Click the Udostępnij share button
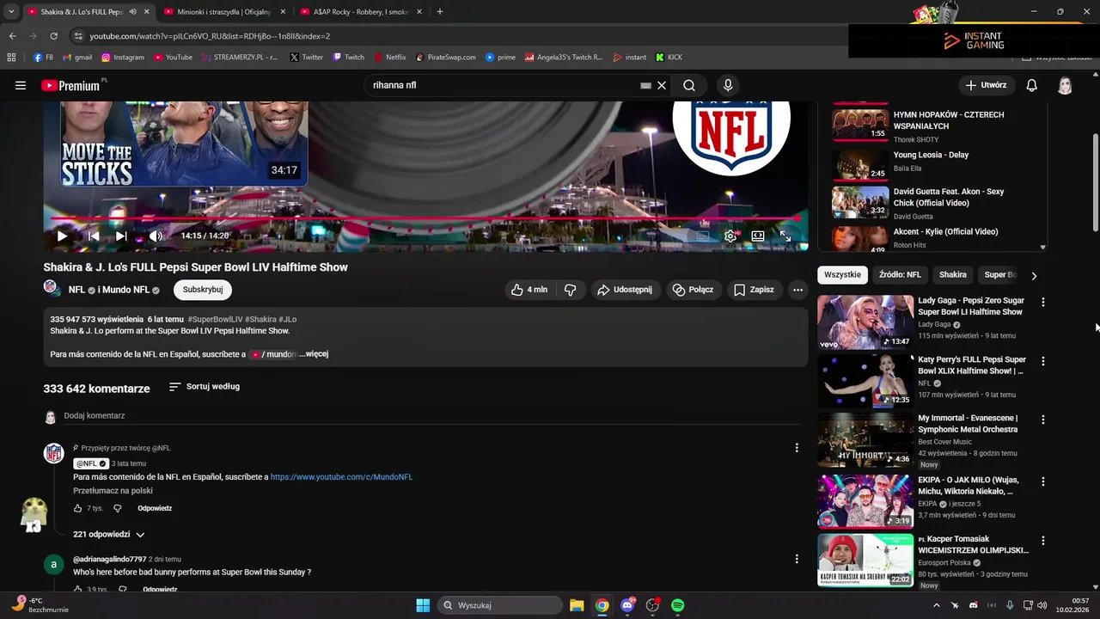Viewport: 1100px width, 619px height. [x=625, y=290]
